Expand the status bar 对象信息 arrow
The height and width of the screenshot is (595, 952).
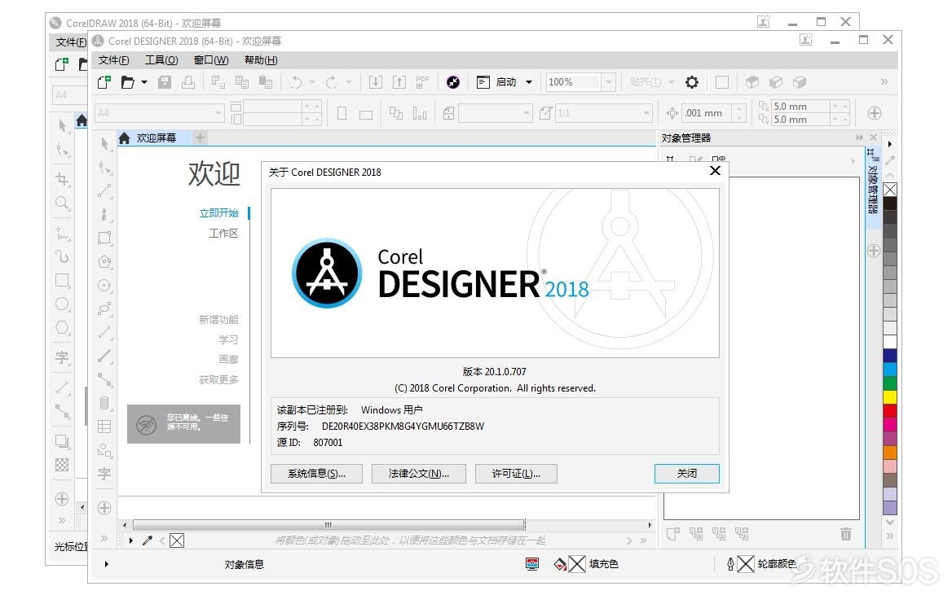(106, 564)
